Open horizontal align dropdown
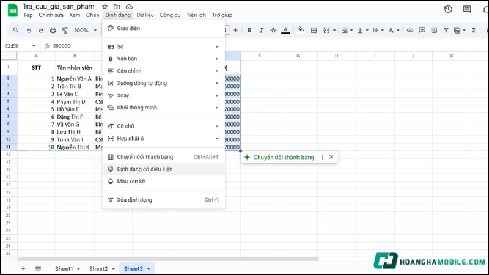Screen dimensions: 489x275 point(347,30)
